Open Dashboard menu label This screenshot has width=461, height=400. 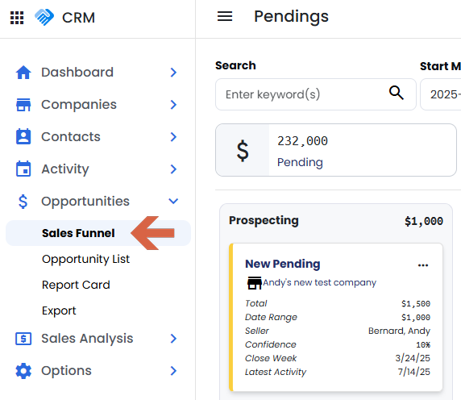[77, 73]
